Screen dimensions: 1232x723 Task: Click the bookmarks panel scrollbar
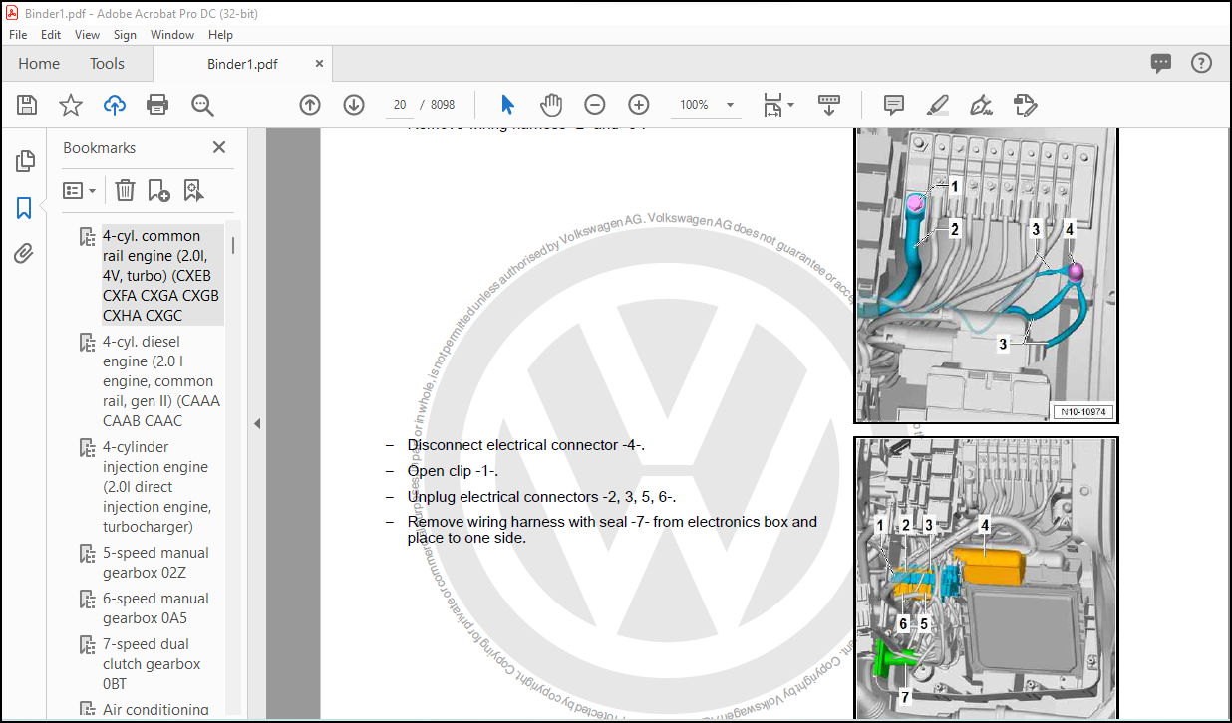click(x=233, y=246)
